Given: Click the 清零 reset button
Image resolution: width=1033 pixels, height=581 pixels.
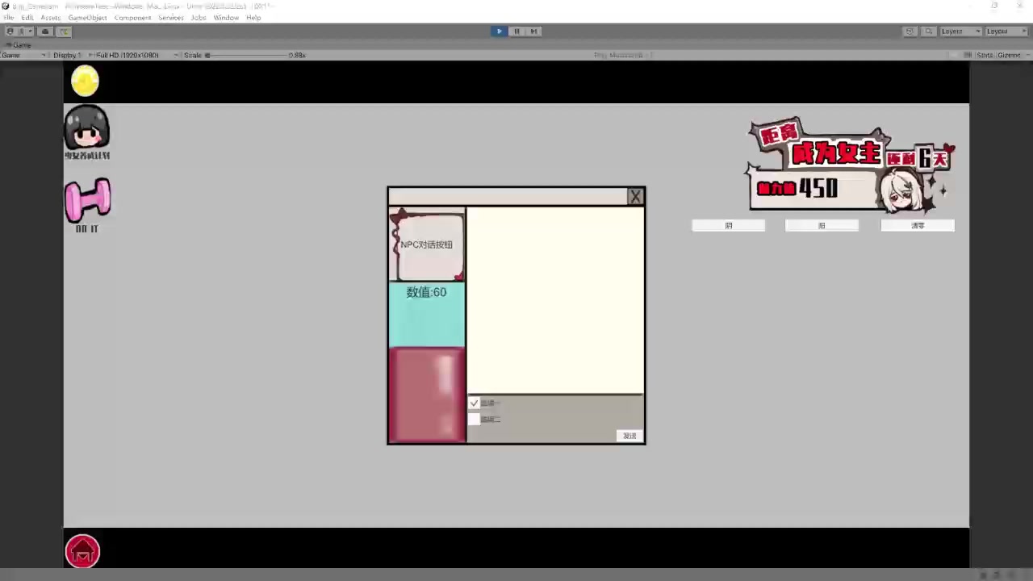Looking at the screenshot, I should coord(918,226).
